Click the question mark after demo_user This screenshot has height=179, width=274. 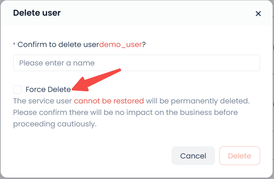coord(144,45)
